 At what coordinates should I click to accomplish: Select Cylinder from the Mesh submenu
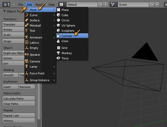(67, 36)
